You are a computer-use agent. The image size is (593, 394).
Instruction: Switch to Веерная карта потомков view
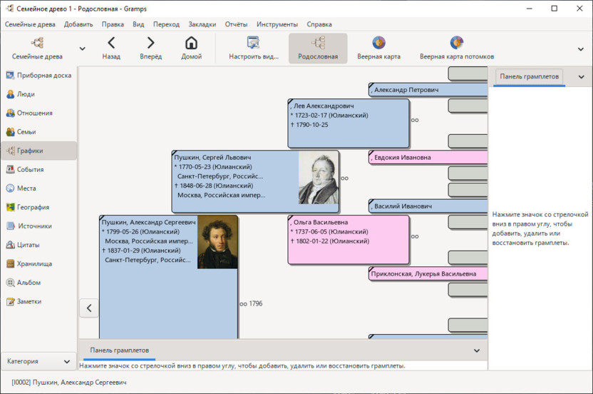(x=456, y=48)
